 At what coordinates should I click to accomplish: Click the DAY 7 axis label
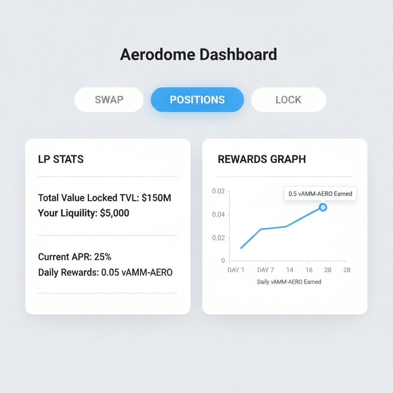coord(266,270)
